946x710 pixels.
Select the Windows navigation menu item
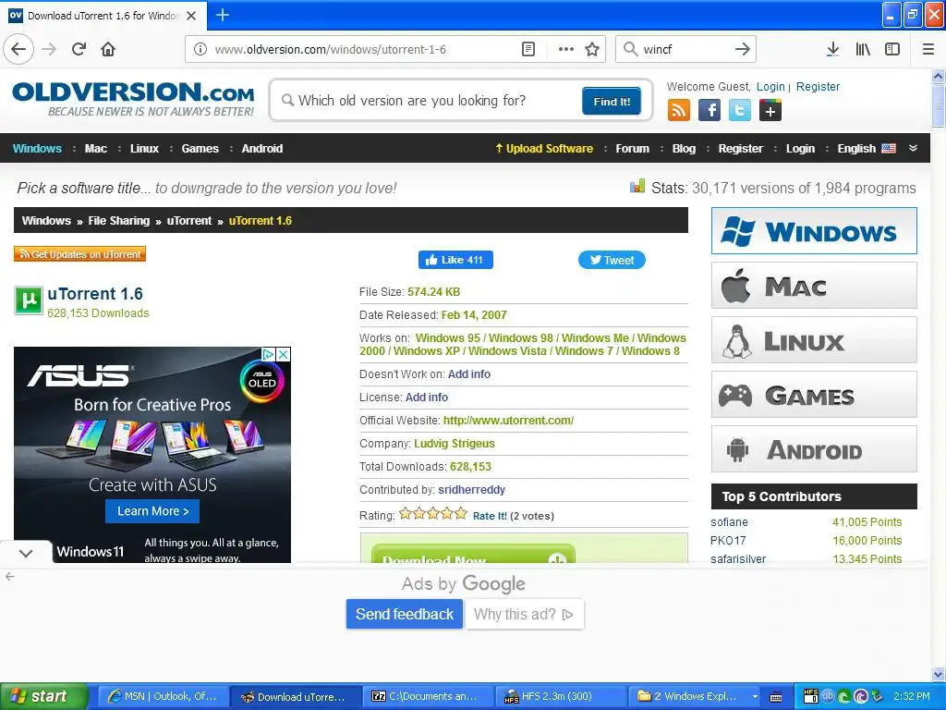coord(37,149)
